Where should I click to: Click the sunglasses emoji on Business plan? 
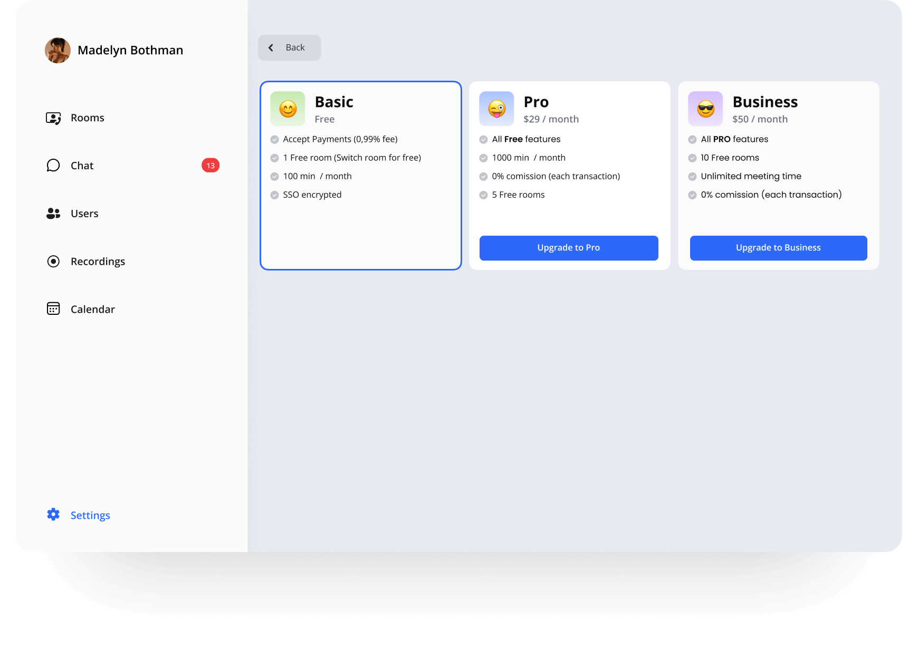(x=705, y=108)
